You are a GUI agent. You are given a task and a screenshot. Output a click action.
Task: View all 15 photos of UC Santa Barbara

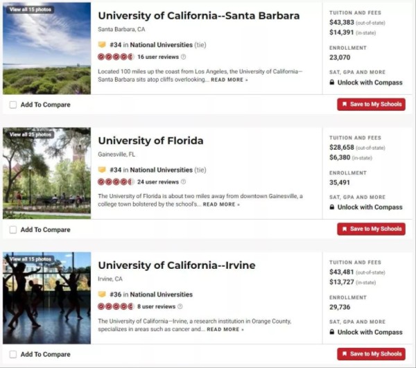click(x=31, y=10)
